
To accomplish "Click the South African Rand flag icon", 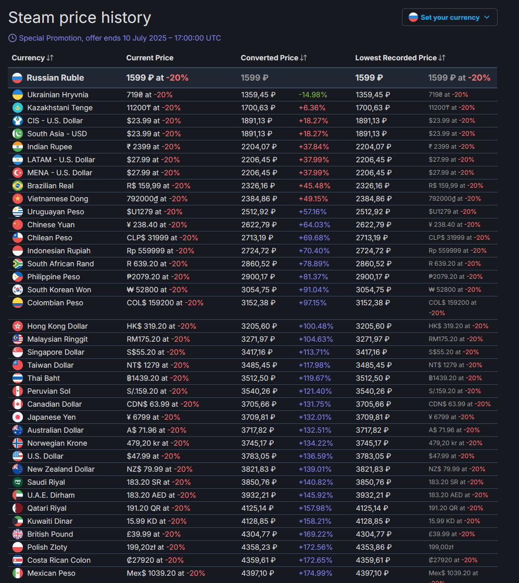I will [x=18, y=264].
